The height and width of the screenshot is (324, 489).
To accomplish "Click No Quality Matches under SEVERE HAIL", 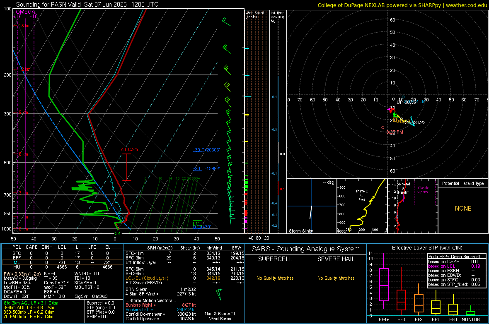I will pyautogui.click(x=336, y=278).
